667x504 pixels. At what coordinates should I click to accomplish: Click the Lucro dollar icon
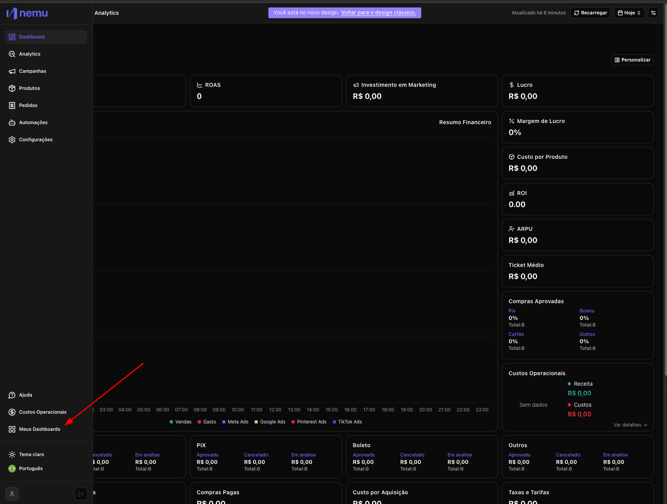tap(512, 85)
